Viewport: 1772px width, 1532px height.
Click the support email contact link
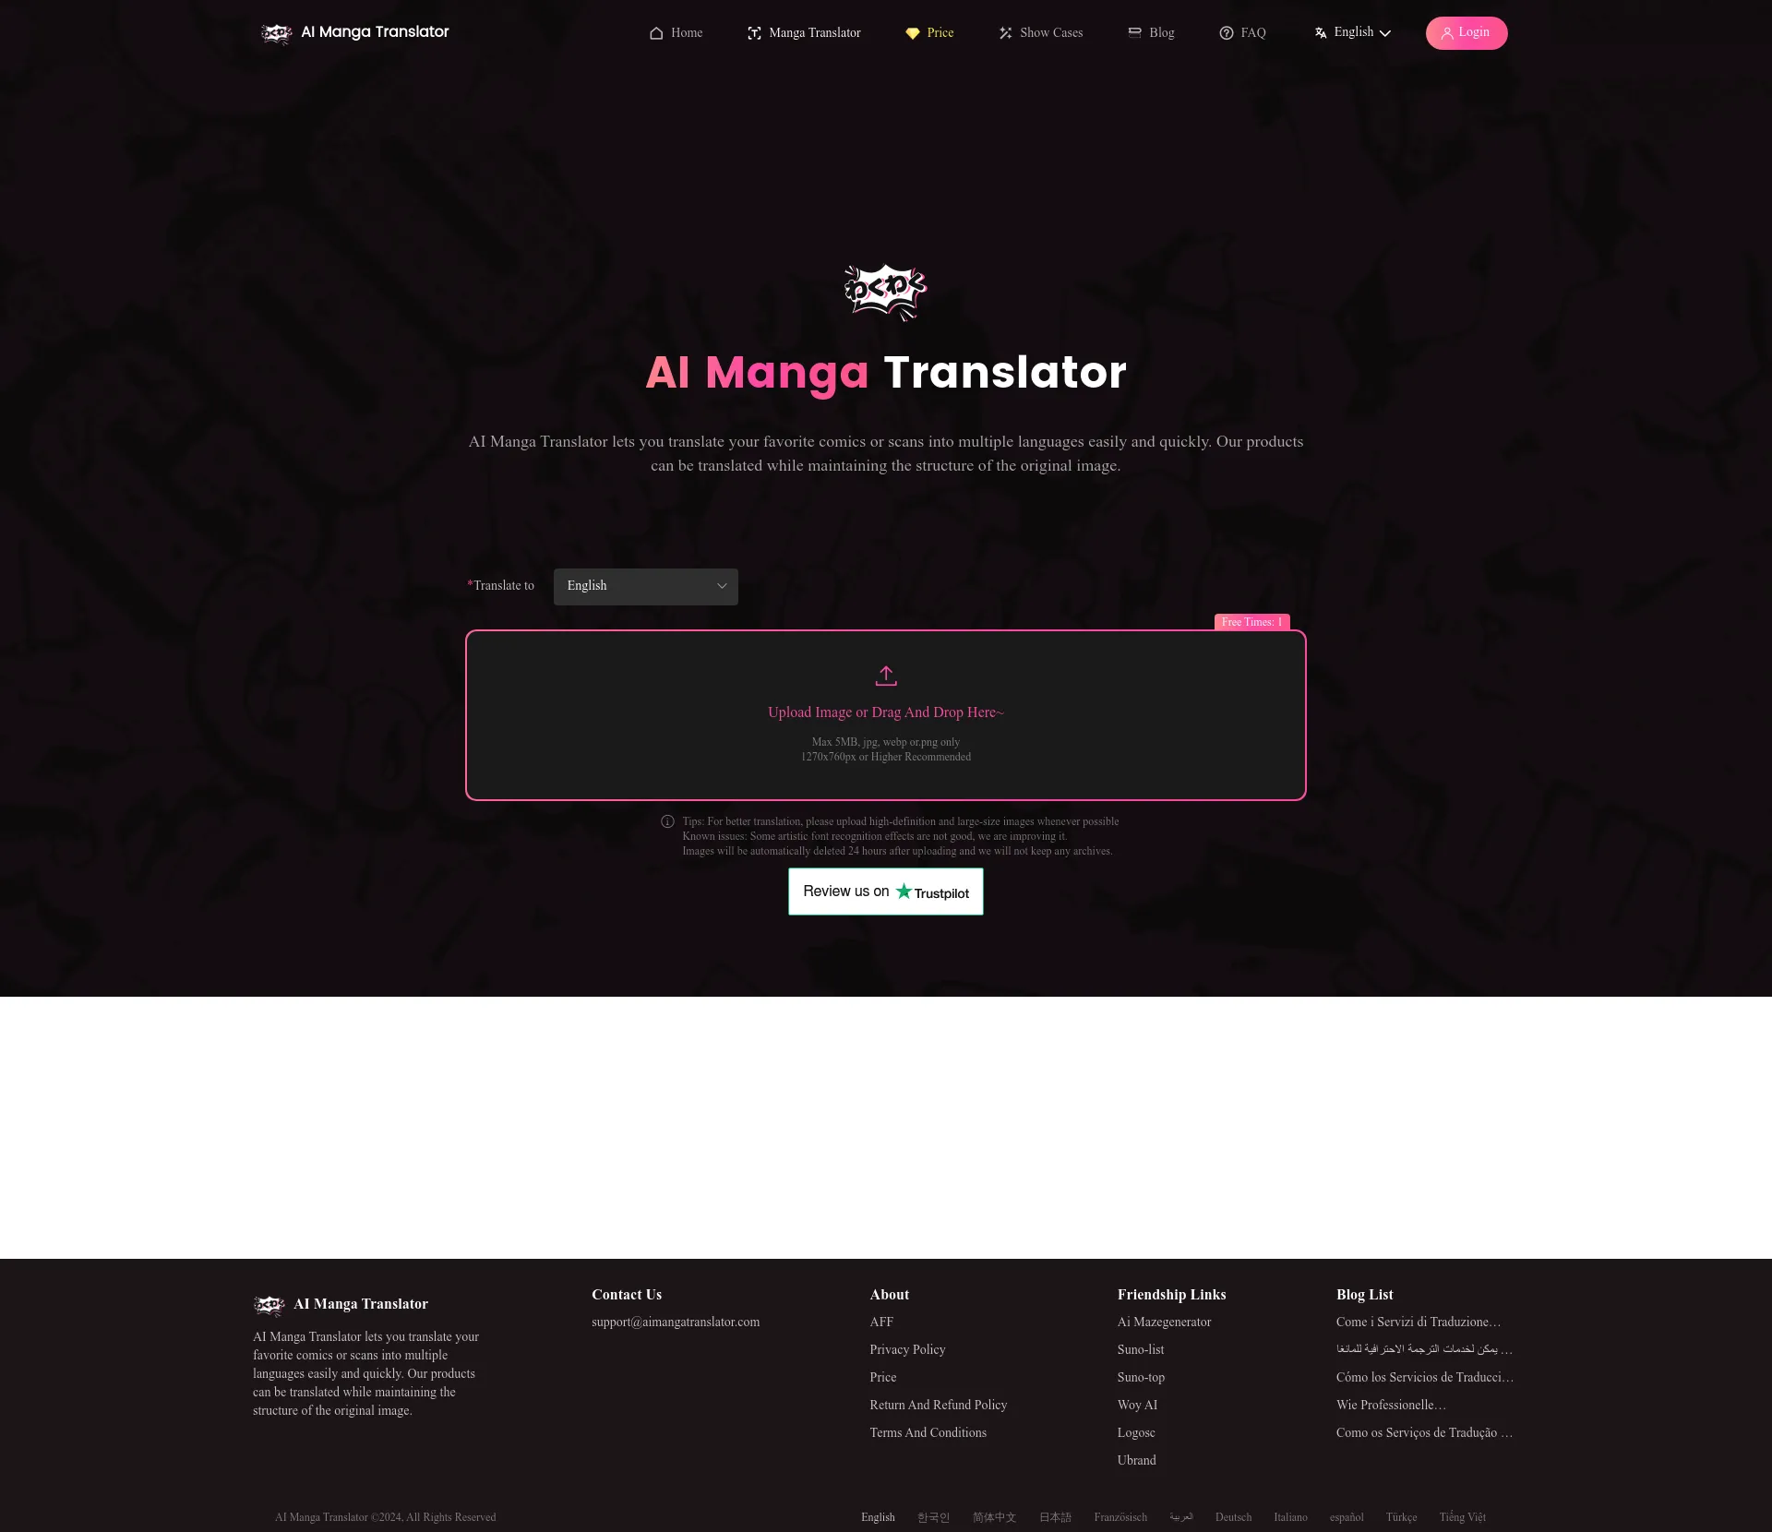pos(675,1323)
